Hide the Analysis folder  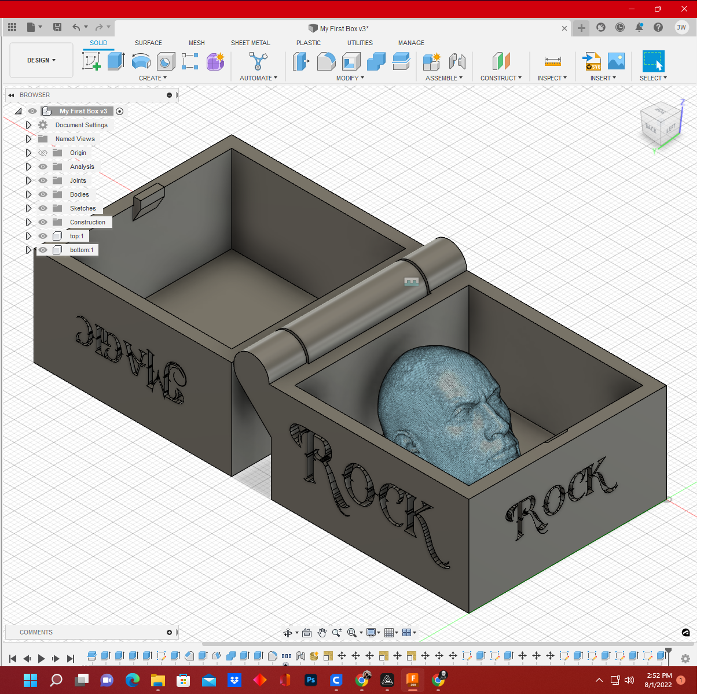pyautogui.click(x=43, y=167)
